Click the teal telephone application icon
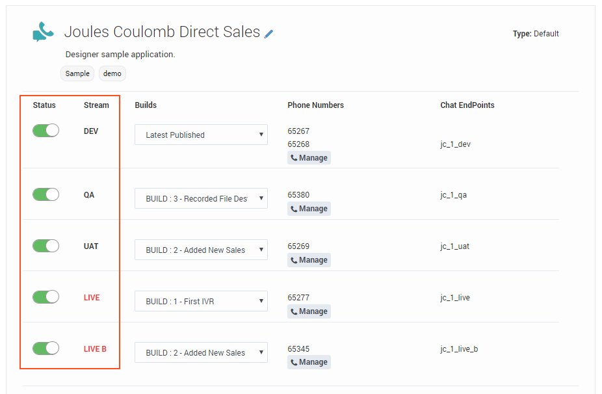This screenshot has width=602, height=394. click(42, 31)
